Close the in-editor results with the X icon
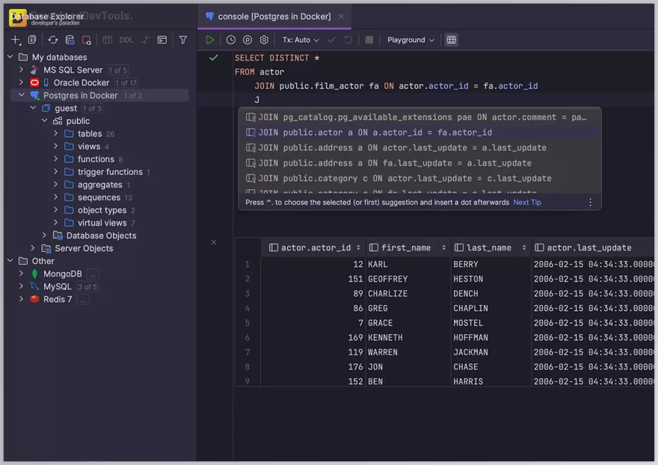The image size is (658, 465). (214, 242)
